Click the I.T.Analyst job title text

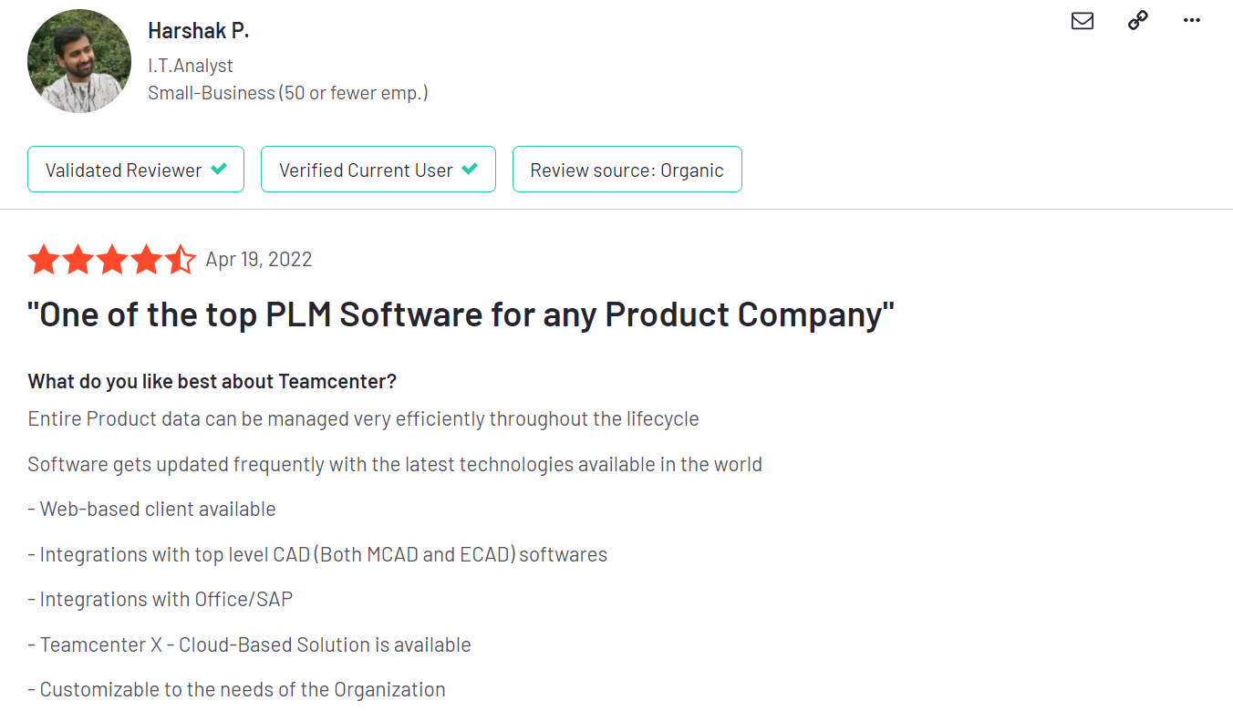point(191,66)
